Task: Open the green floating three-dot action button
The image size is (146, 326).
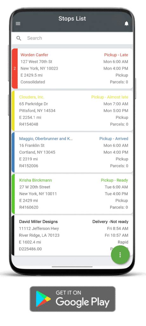Action: 120,255
